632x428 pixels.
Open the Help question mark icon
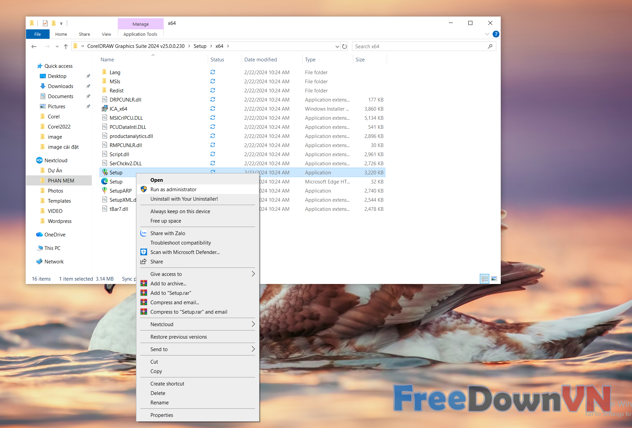pos(496,34)
